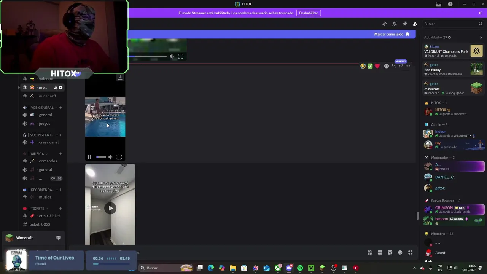Open Minecraft activity panel screen icon
The width and height of the screenshot is (487, 274).
(59, 238)
